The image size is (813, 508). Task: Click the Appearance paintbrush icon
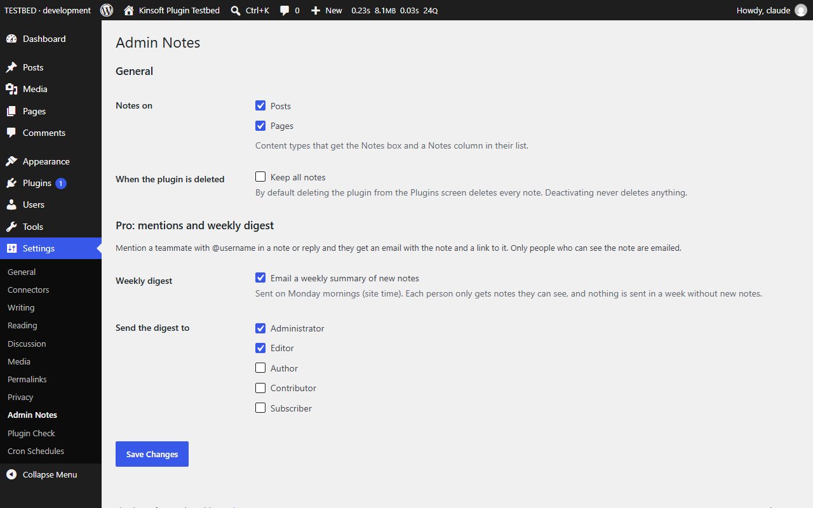[x=11, y=161]
